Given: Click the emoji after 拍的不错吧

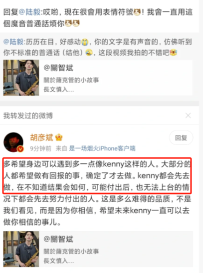Looking at the screenshot, I should click(x=173, y=53).
